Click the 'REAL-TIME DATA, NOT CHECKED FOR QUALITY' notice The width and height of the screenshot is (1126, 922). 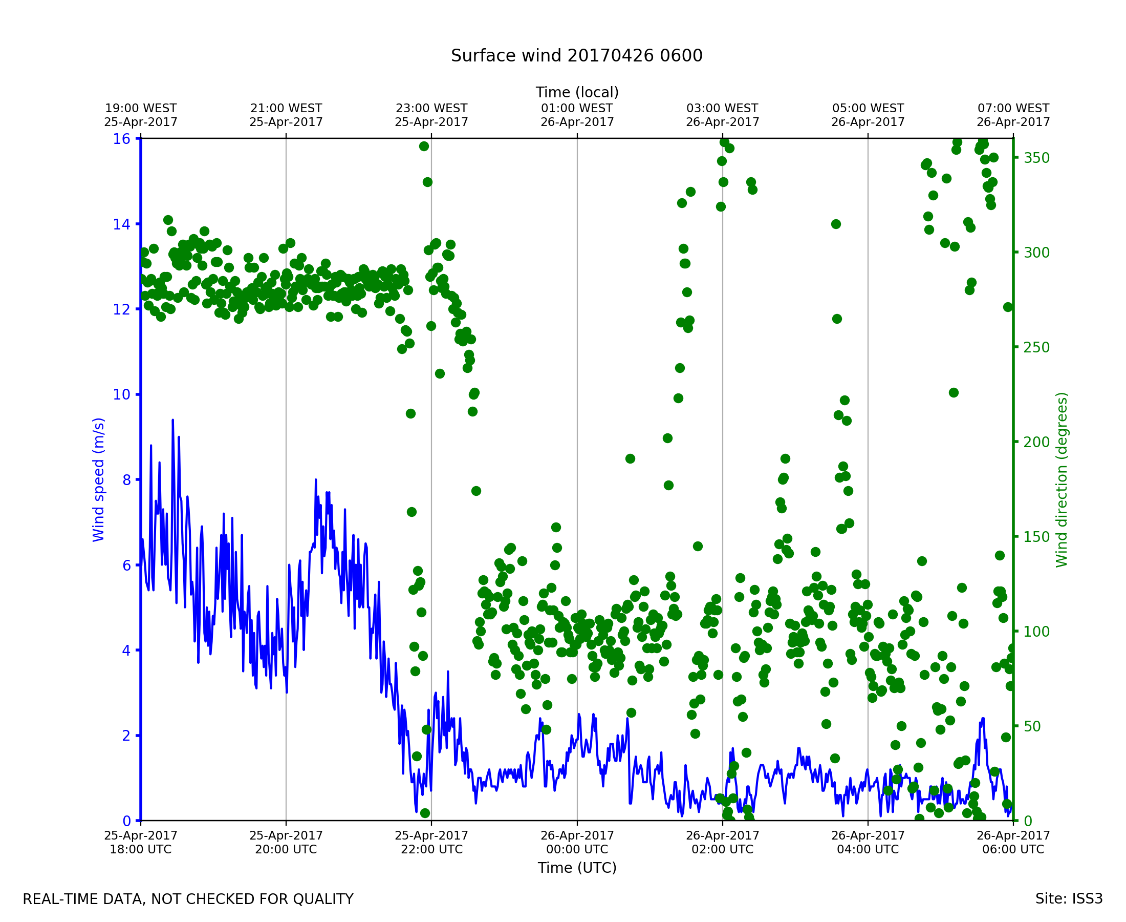click(x=188, y=899)
